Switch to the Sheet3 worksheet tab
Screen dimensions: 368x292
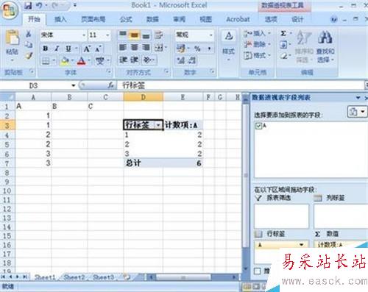pos(103,277)
